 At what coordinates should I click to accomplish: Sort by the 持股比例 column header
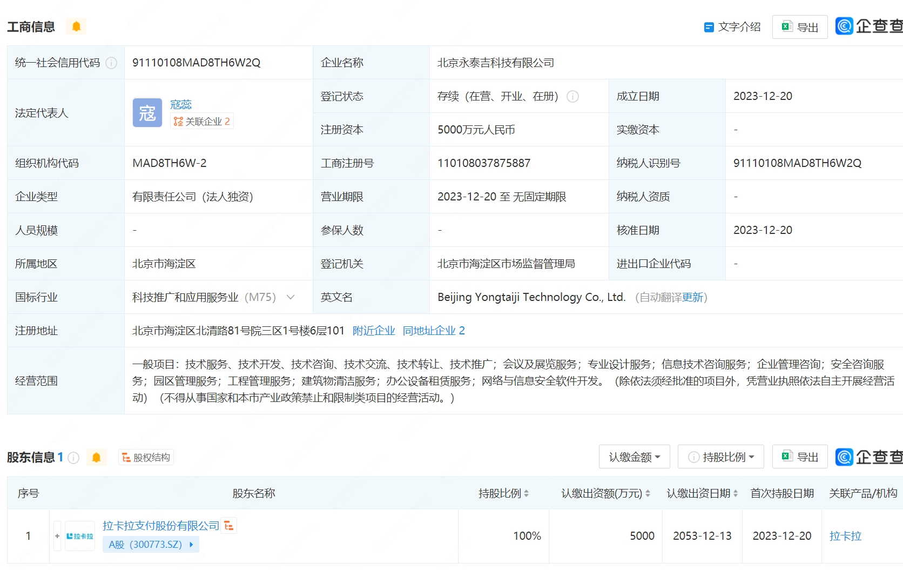(x=503, y=493)
